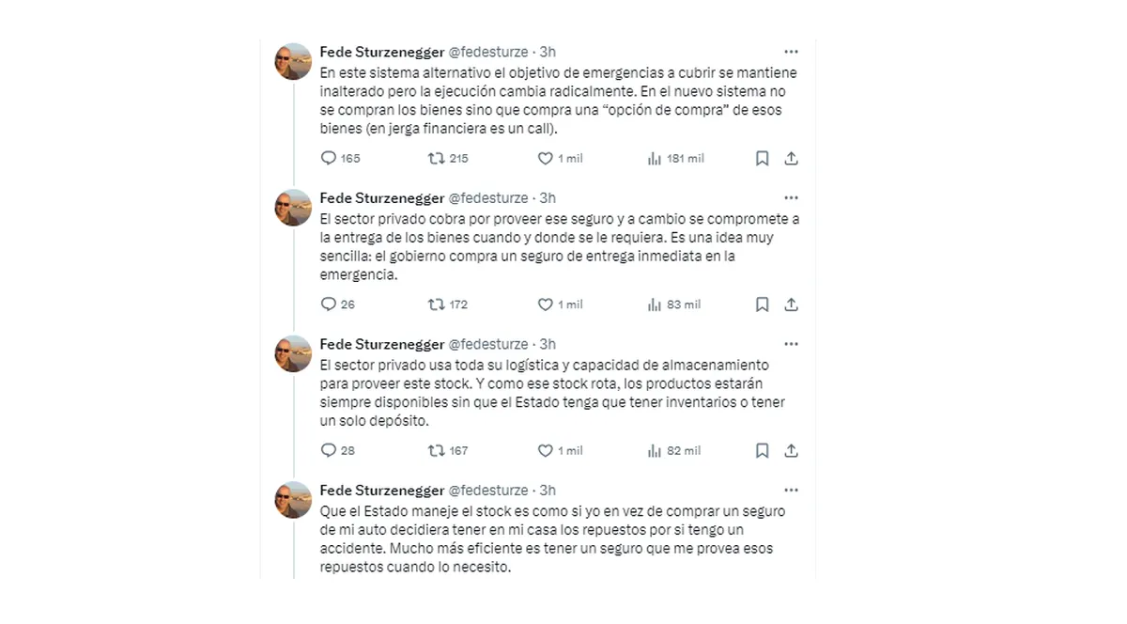Image resolution: width=1127 pixels, height=624 pixels.
Task: Open more options on second tweet
Action: click(x=791, y=198)
